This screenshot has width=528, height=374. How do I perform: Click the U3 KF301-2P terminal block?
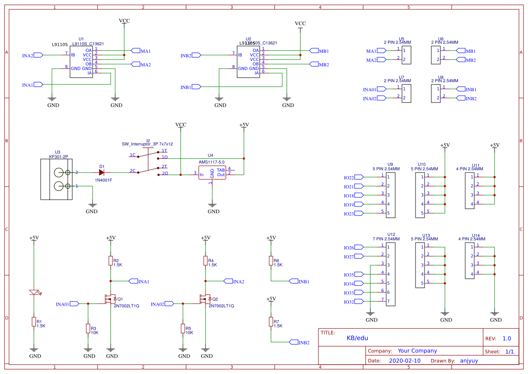[x=56, y=179]
